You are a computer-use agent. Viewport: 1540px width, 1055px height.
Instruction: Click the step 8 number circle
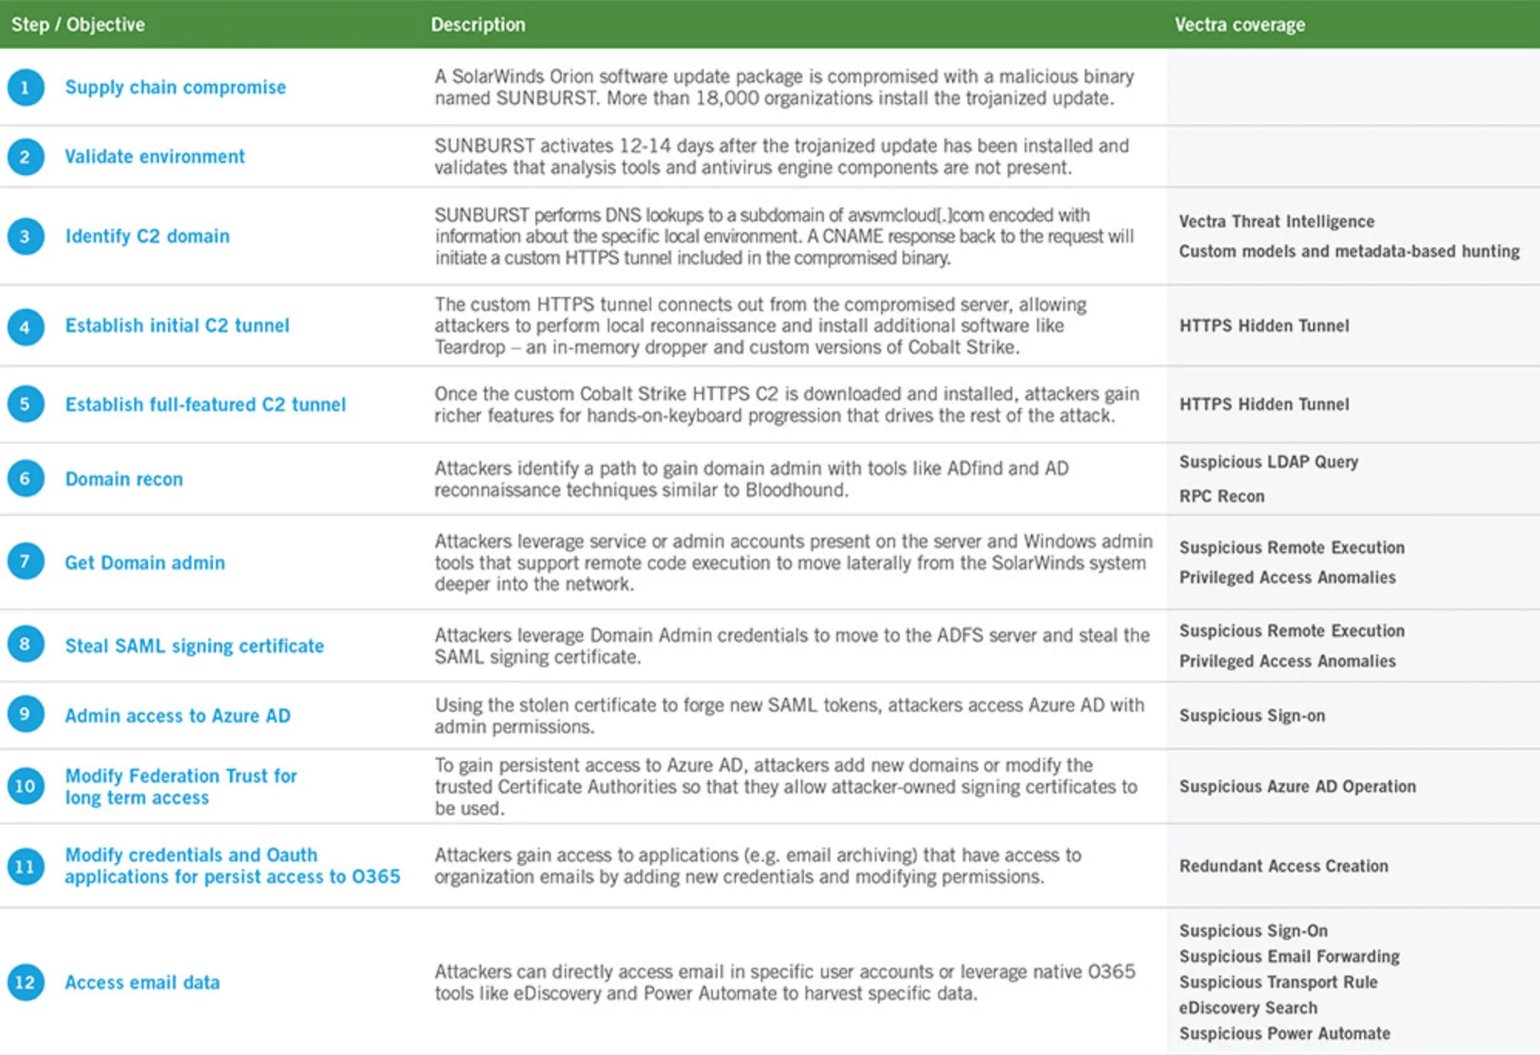pyautogui.click(x=25, y=644)
